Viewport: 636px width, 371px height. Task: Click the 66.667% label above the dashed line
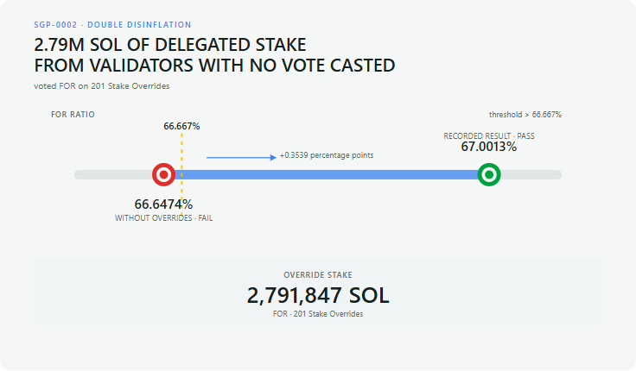click(181, 126)
